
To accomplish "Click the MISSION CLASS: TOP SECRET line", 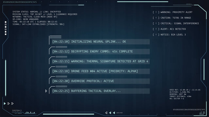I will tap(45, 14).
